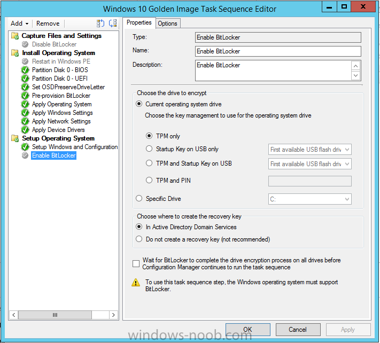Open the Specific Drive C: dropdown
This screenshot has width=380, height=343.
309,199
